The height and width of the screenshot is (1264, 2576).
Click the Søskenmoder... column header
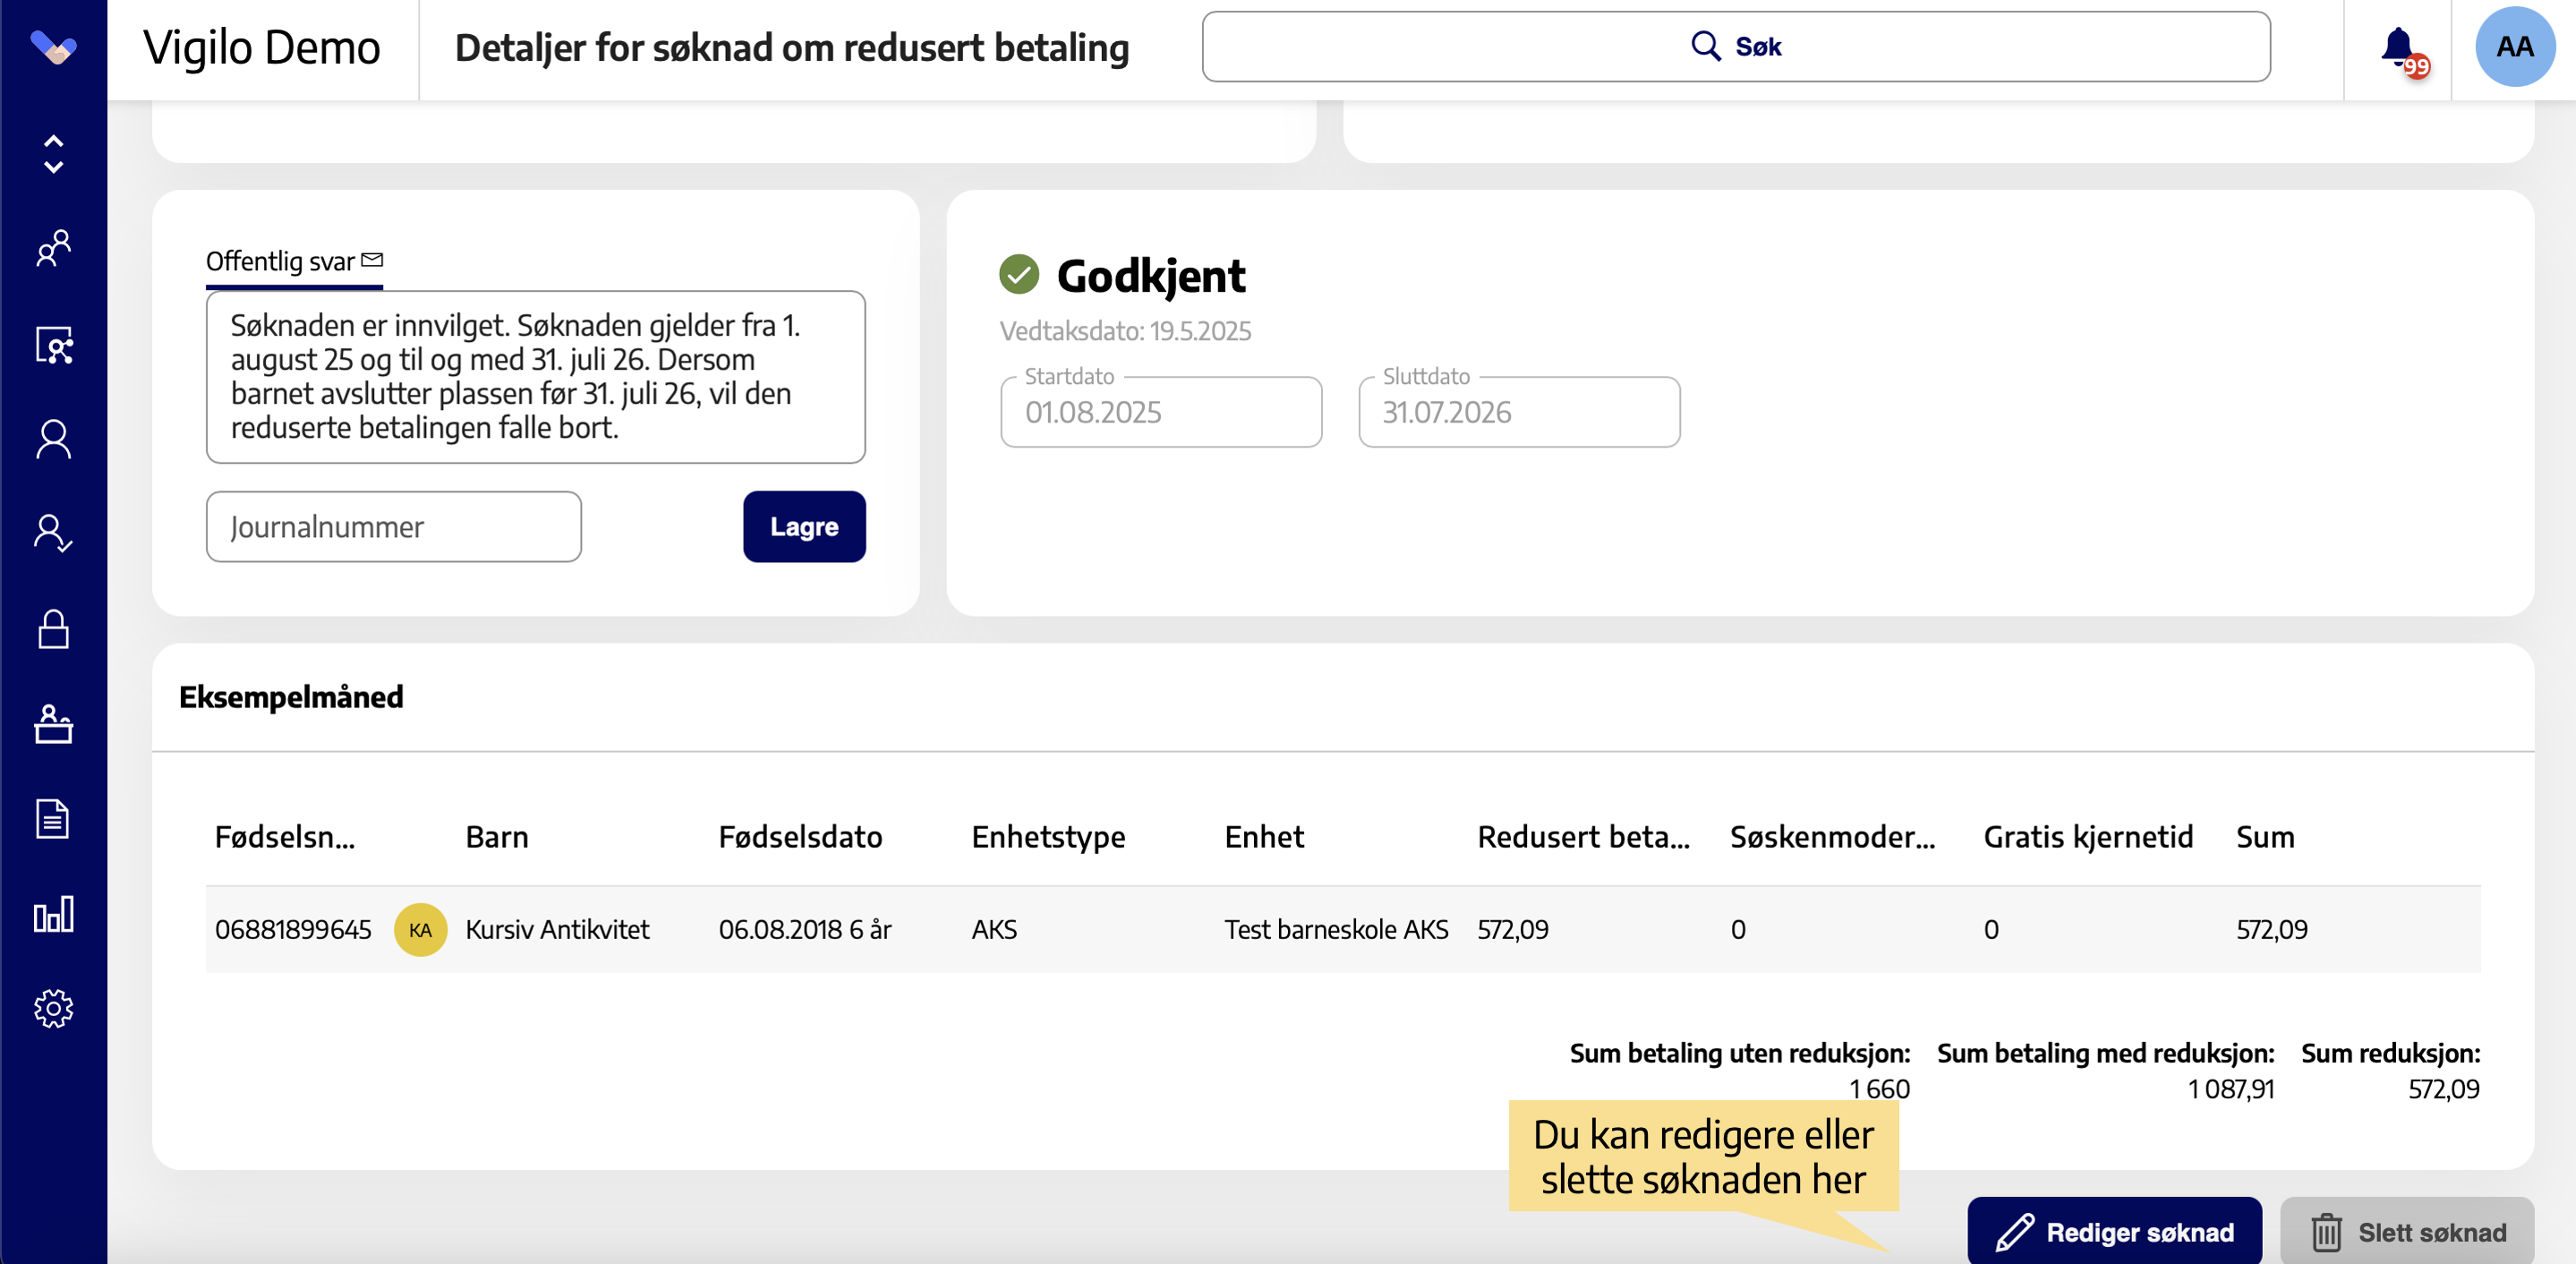click(1833, 837)
